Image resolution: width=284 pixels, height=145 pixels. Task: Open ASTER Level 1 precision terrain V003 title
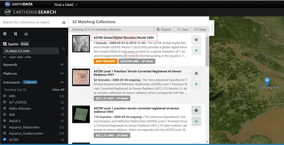pos(136,110)
